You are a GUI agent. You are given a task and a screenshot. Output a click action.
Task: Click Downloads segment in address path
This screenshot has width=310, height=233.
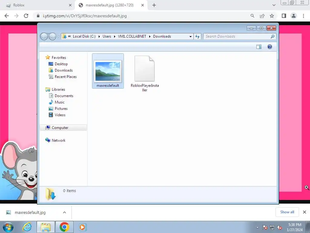pyautogui.click(x=162, y=36)
